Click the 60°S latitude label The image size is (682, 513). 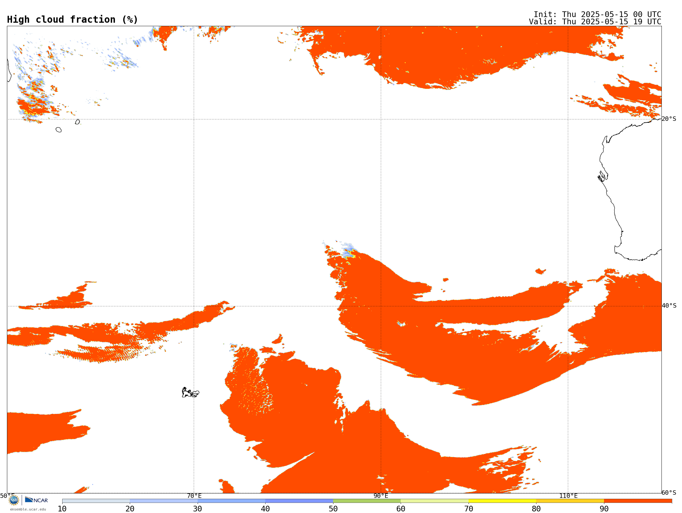pyautogui.click(x=669, y=492)
